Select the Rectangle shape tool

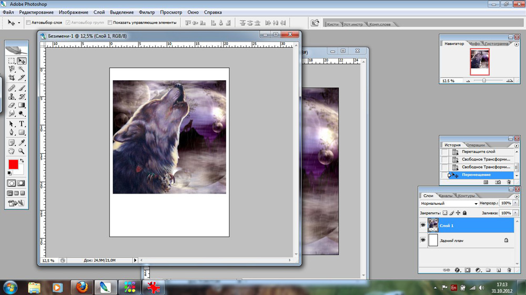22,132
